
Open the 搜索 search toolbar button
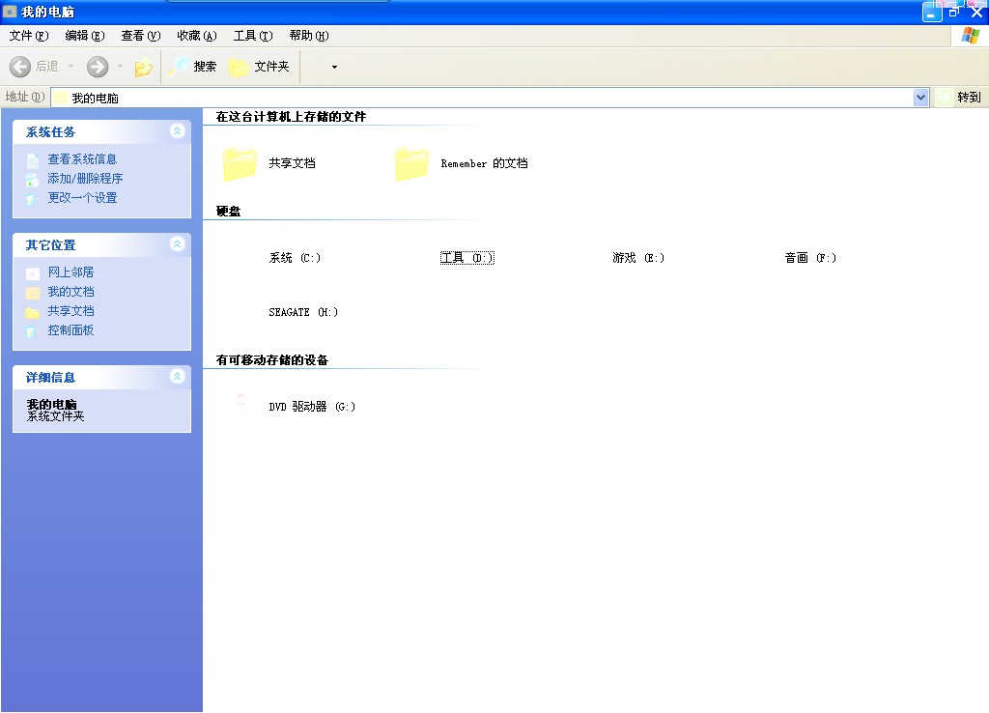coord(193,67)
